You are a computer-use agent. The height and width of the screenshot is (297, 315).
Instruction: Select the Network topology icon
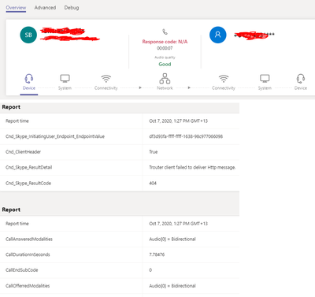click(x=165, y=78)
